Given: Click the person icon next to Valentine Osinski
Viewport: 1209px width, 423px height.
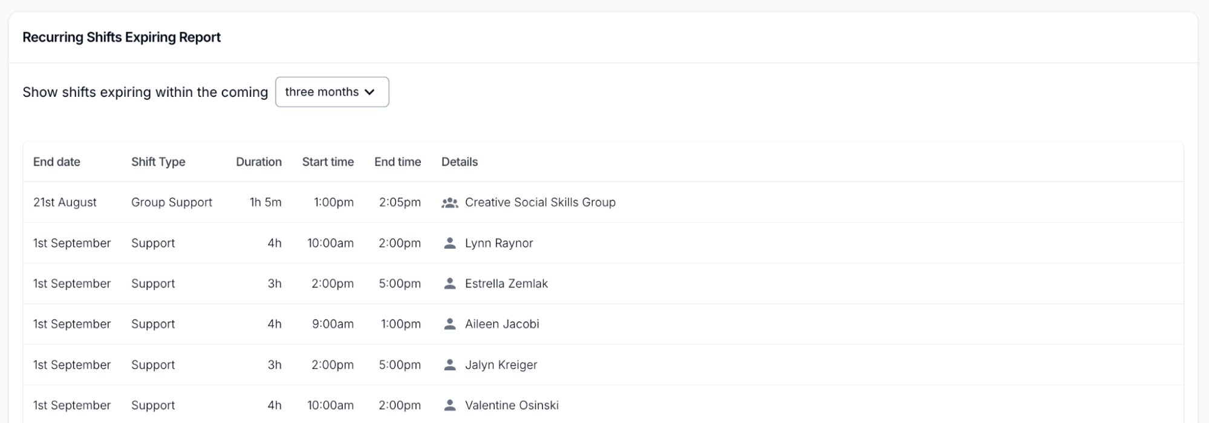Looking at the screenshot, I should coord(449,405).
